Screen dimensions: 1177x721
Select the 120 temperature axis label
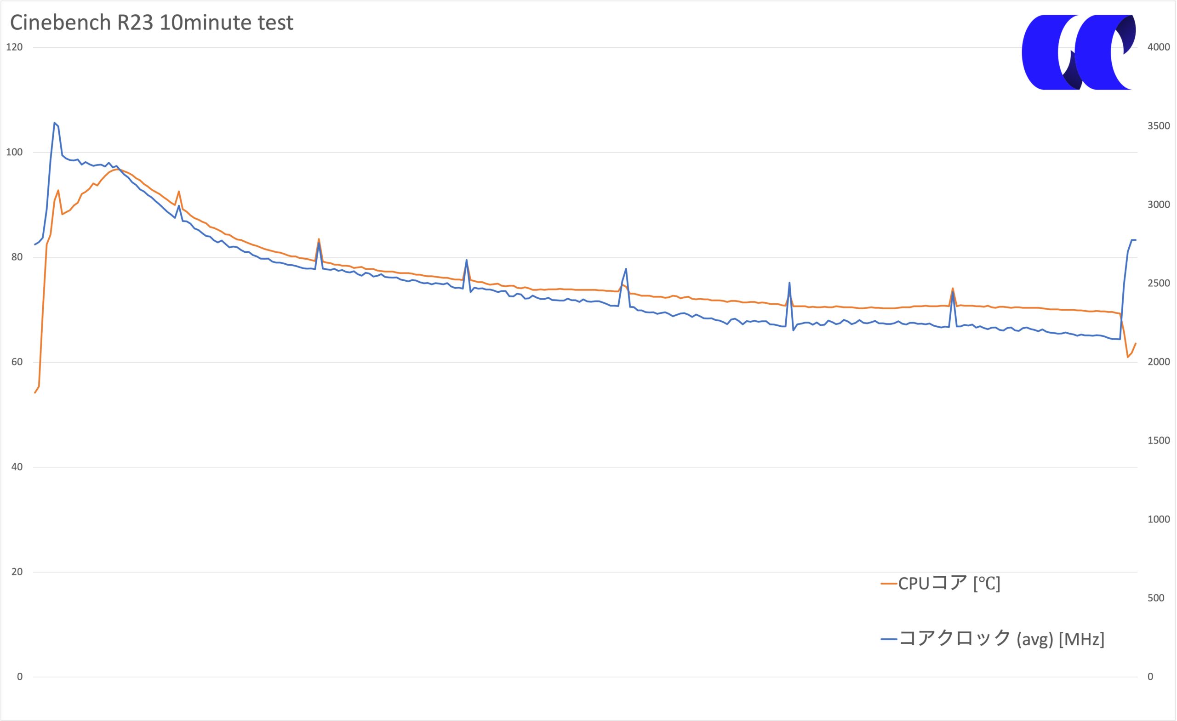(14, 47)
